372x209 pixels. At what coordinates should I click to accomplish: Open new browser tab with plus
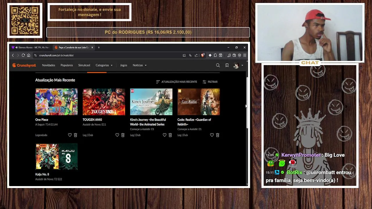pos(99,47)
